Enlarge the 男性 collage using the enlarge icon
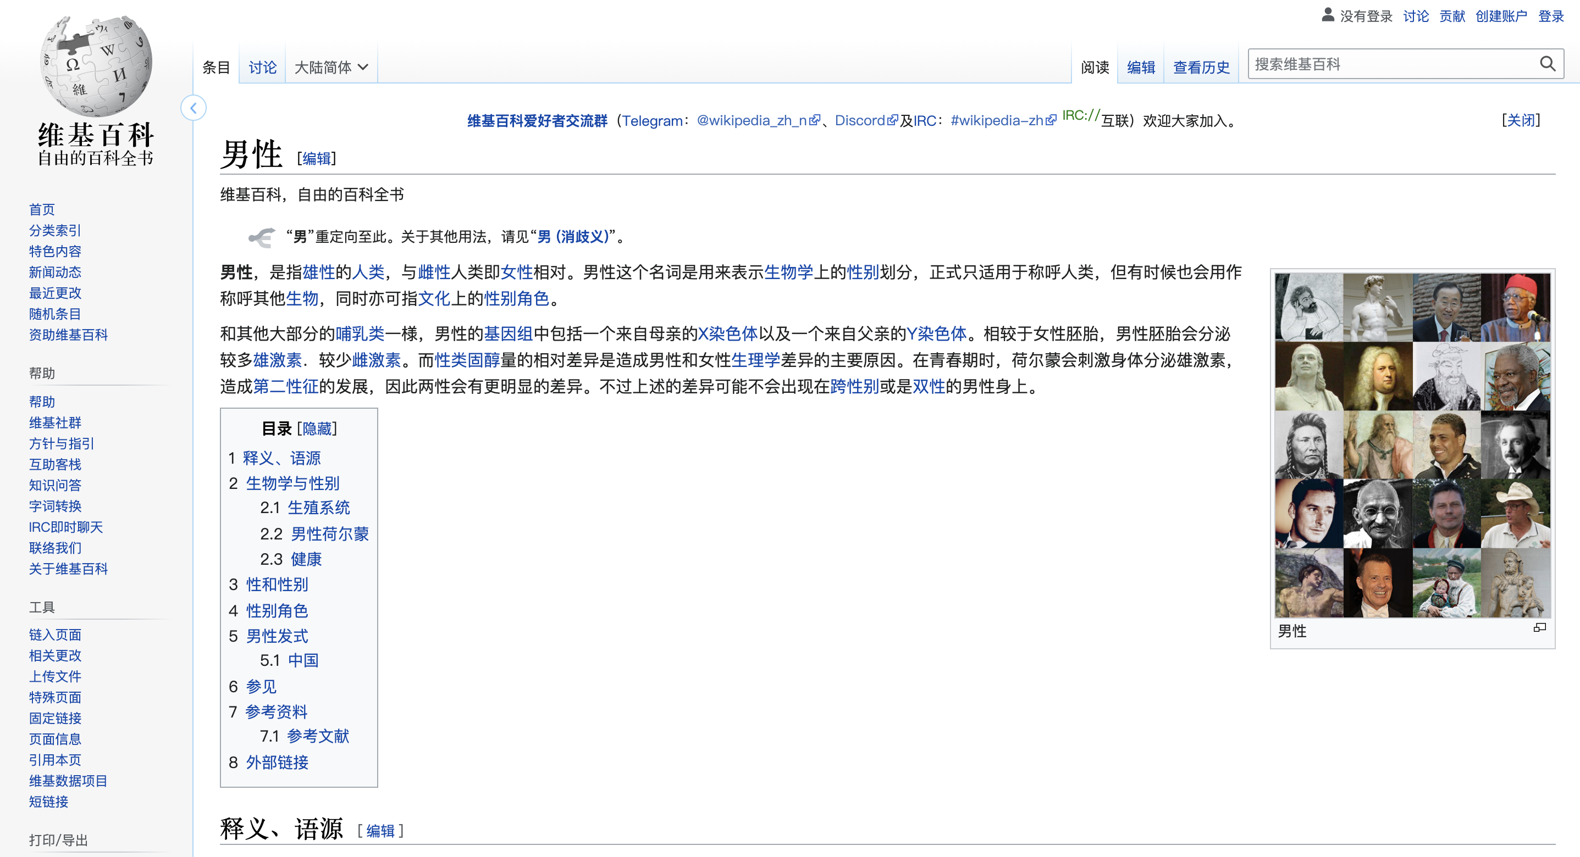This screenshot has width=1580, height=857. pyautogui.click(x=1539, y=628)
